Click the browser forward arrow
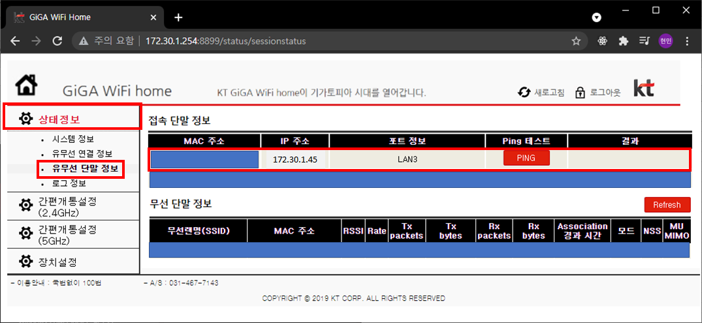The image size is (702, 323). 37,41
